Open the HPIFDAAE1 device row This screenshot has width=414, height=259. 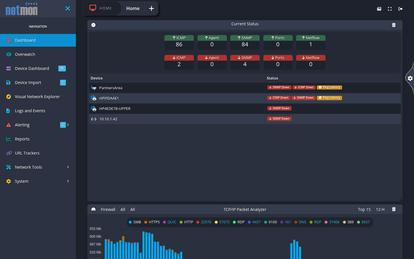pyautogui.click(x=245, y=98)
